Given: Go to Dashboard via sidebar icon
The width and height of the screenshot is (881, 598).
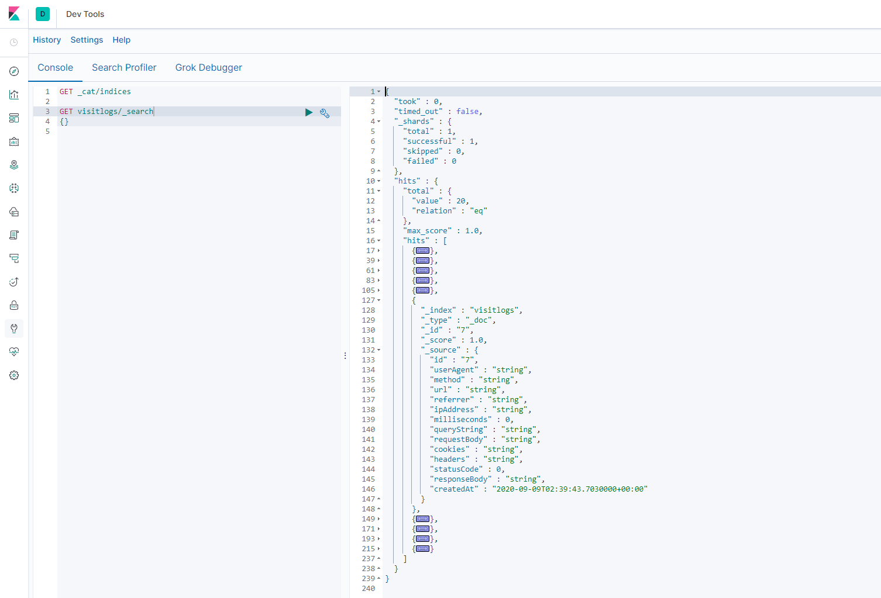Looking at the screenshot, I should coord(14,118).
